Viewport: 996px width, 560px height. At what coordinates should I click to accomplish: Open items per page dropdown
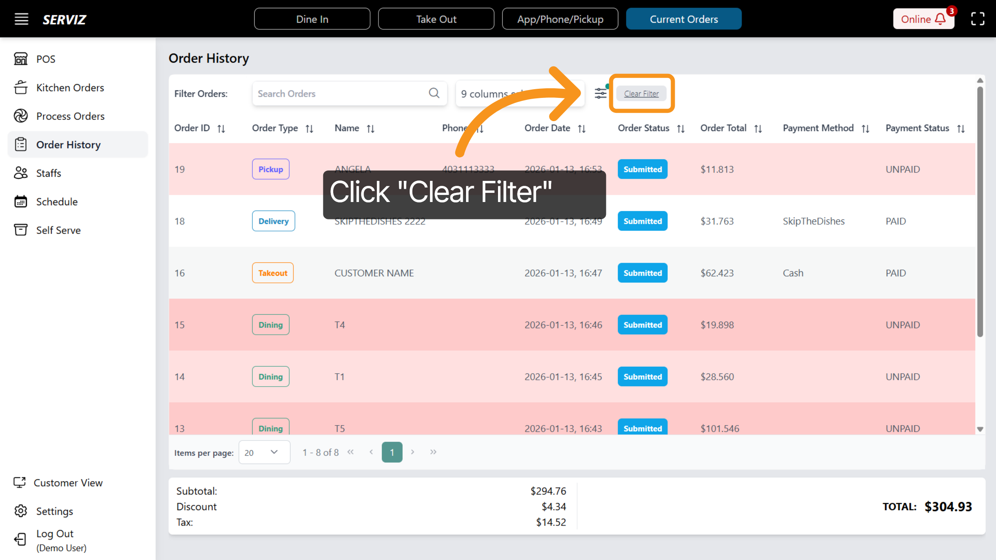point(264,452)
